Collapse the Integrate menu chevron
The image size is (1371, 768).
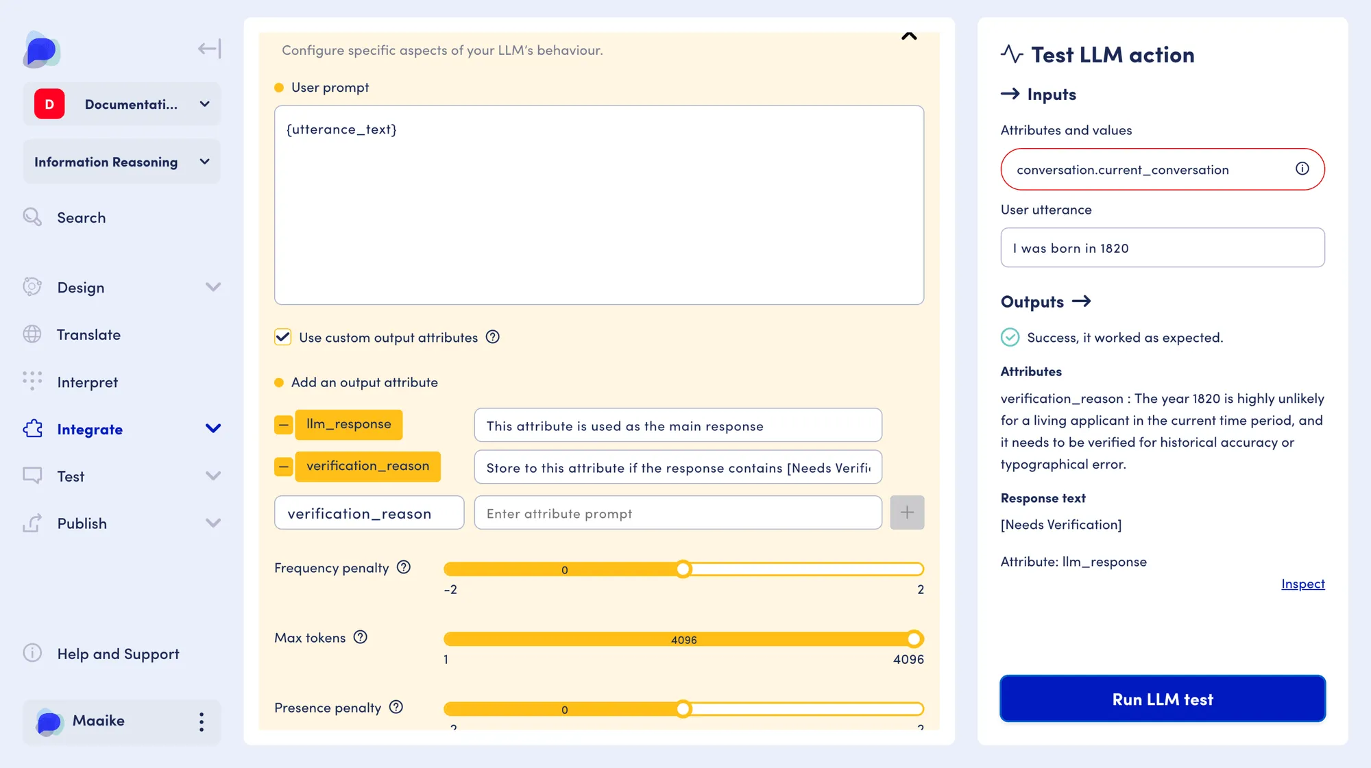(x=213, y=429)
